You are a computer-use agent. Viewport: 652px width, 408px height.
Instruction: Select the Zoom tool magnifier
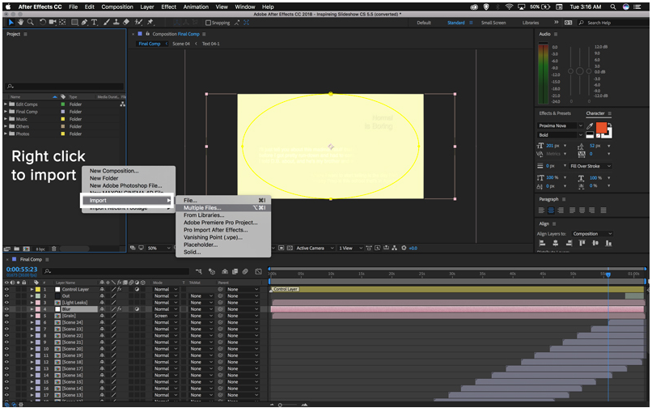30,23
